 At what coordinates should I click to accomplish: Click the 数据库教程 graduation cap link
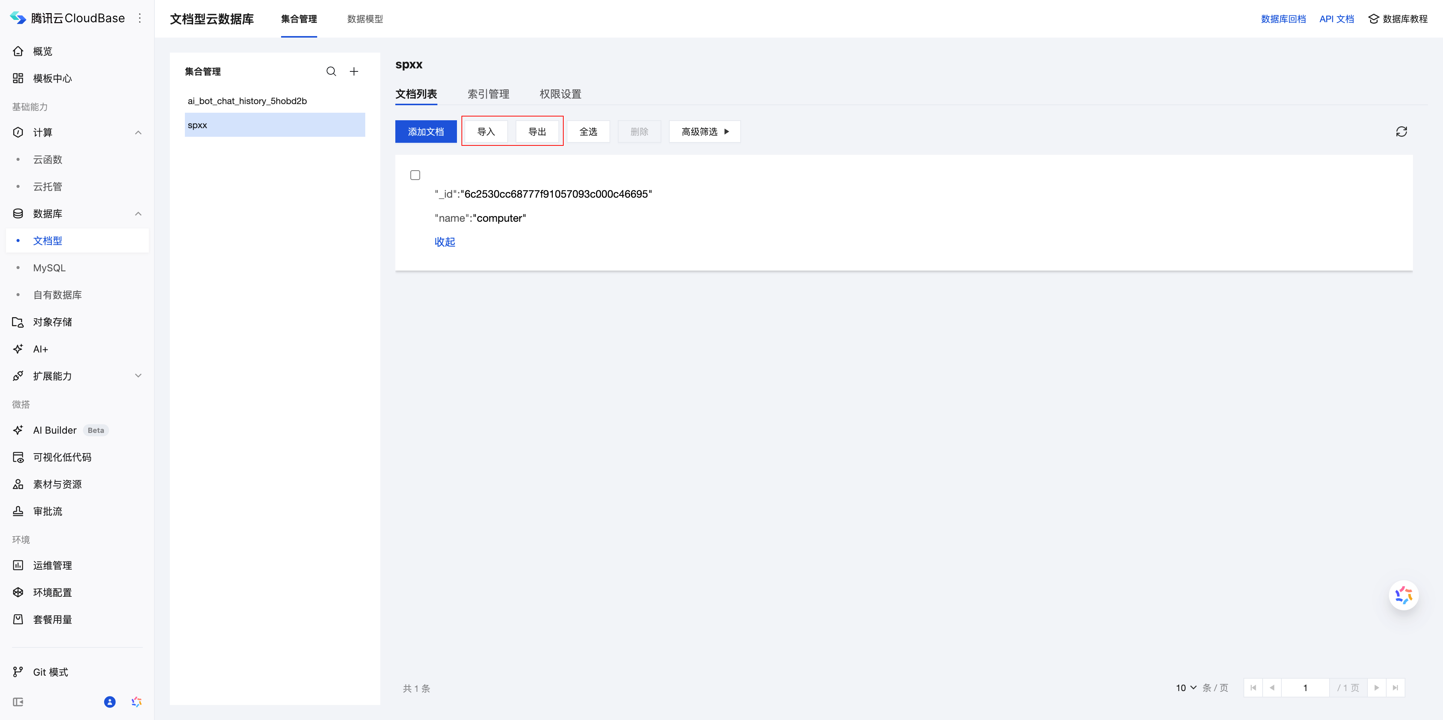tap(1398, 19)
